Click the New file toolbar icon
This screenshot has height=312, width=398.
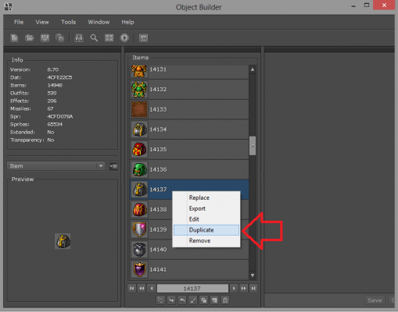(x=14, y=38)
